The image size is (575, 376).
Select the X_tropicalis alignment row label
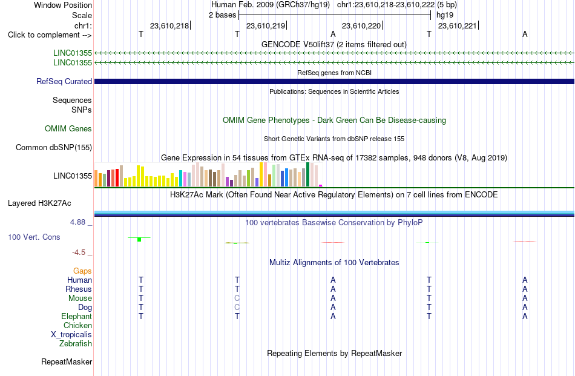pos(71,335)
